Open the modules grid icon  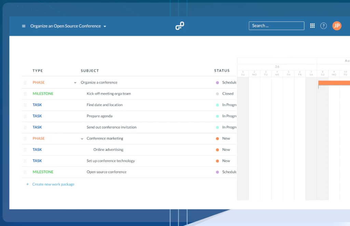pyautogui.click(x=312, y=26)
